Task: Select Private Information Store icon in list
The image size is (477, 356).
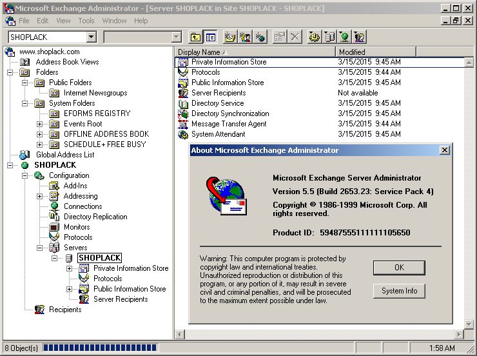Action: (183, 62)
